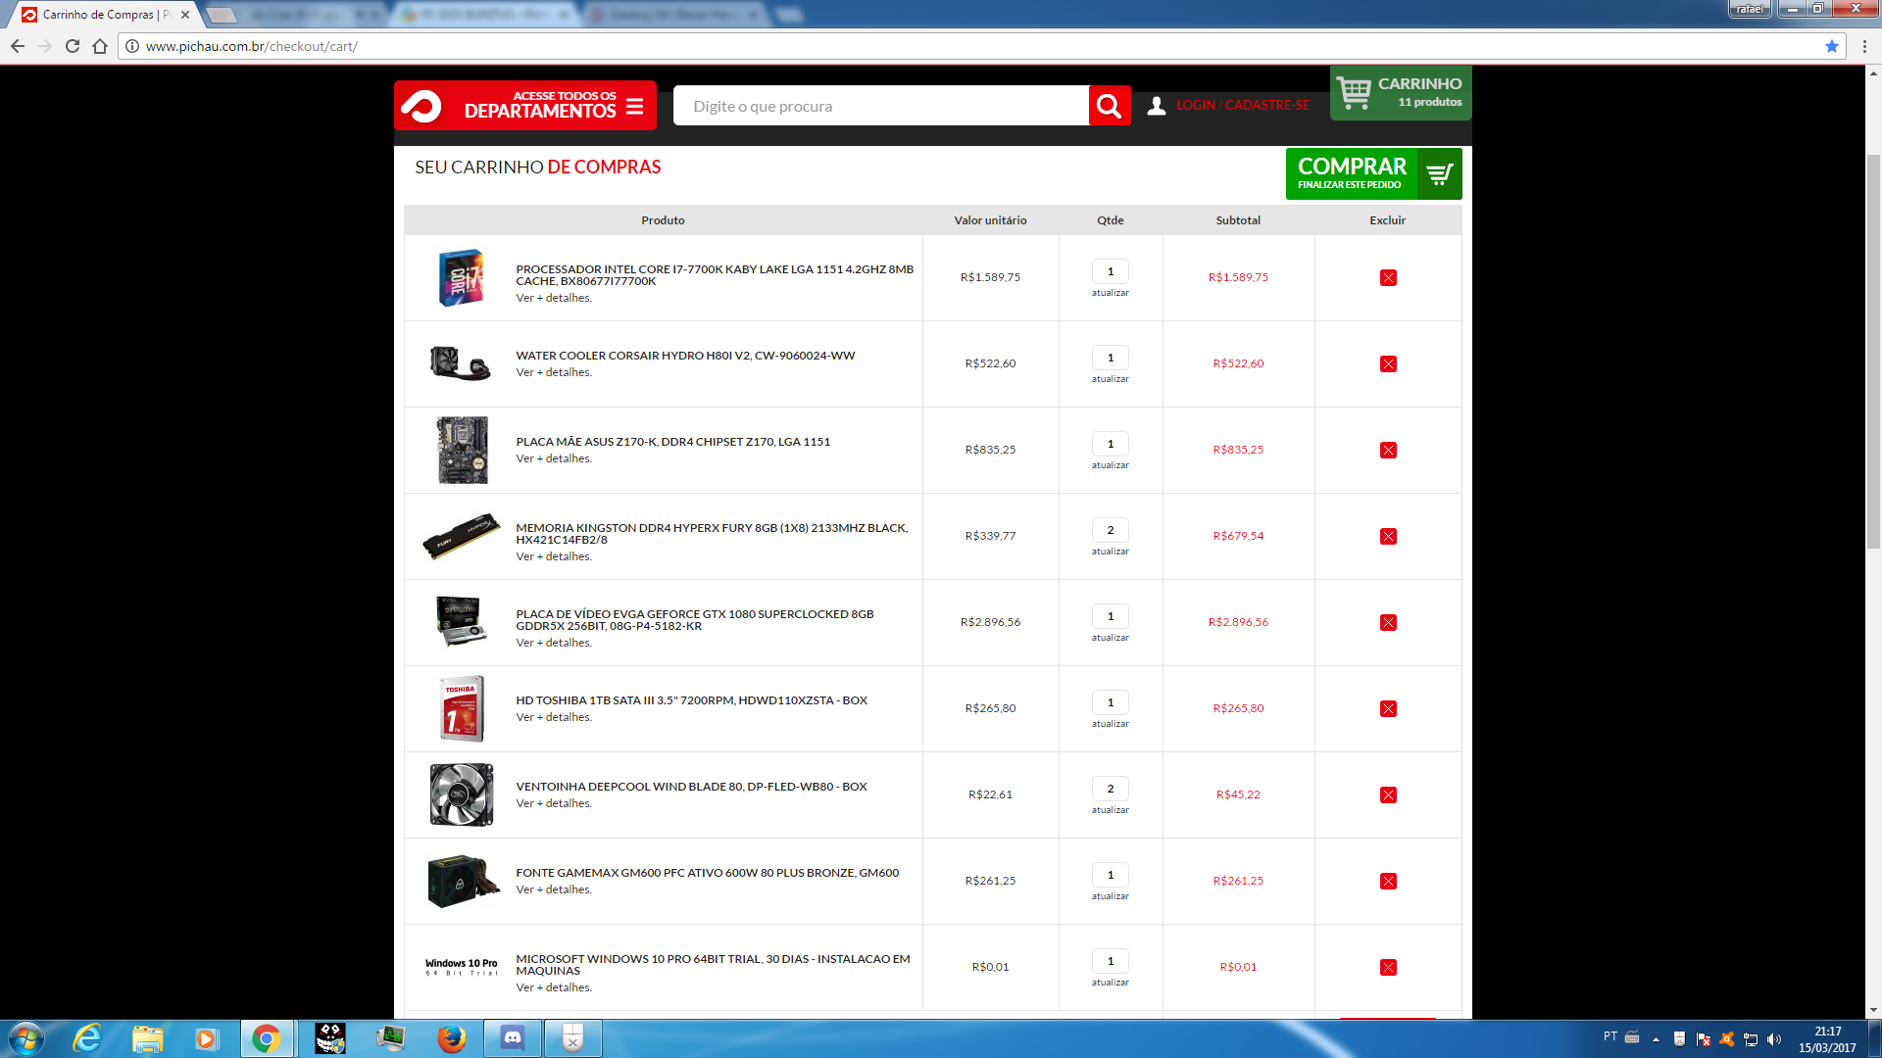Viewport: 1882px width, 1058px height.
Task: Click LOGIN / CADASTRE-SE link
Action: click(1242, 105)
